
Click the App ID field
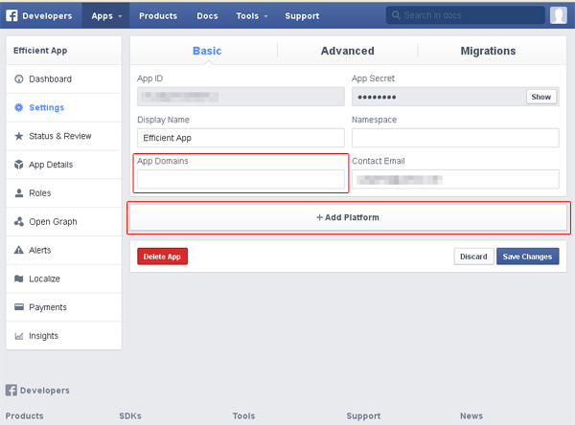(x=241, y=97)
